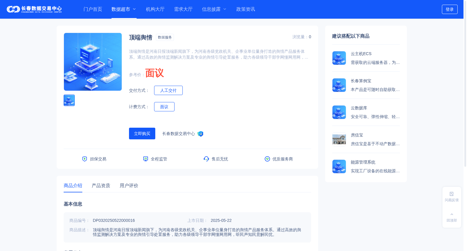Image resolution: width=467 pixels, height=251 pixels.
Task: Select the small product thumbnail
Action: click(x=69, y=100)
